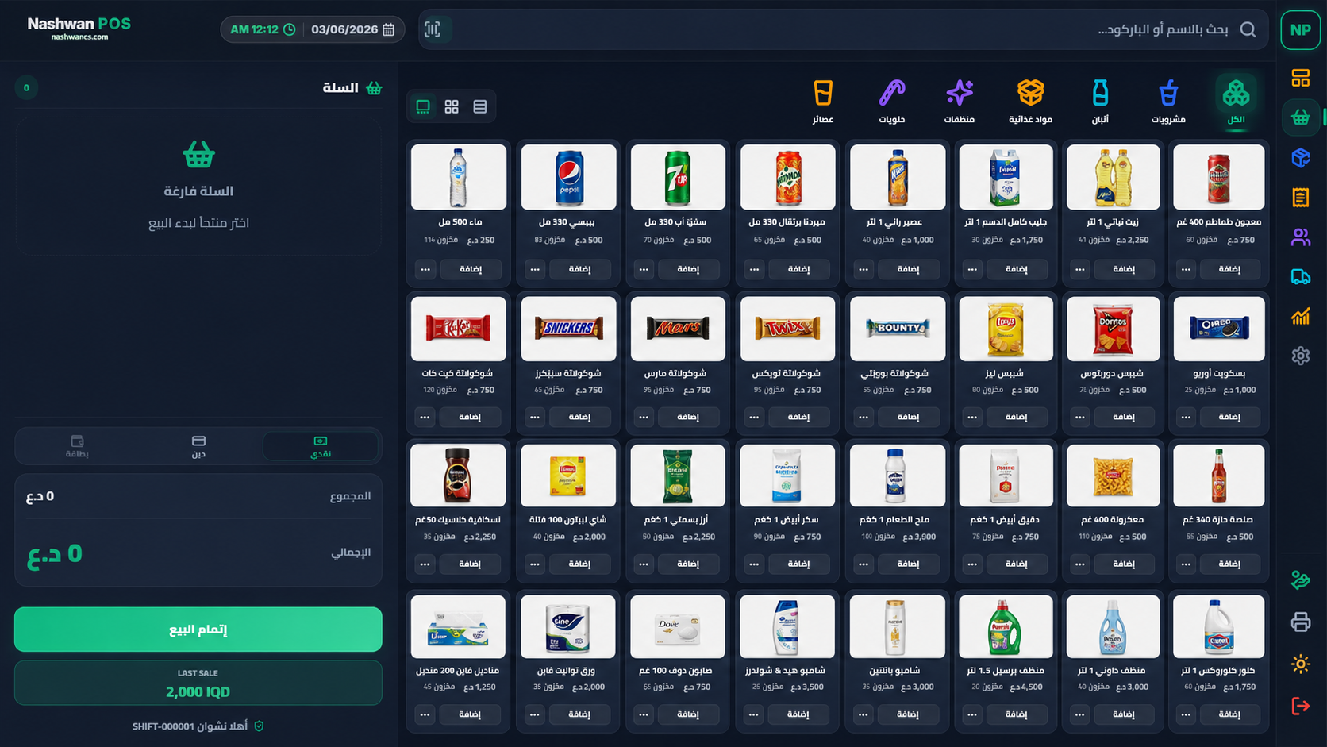Choose نقدي cash payment method
This screenshot has height=747, width=1327.
point(320,446)
